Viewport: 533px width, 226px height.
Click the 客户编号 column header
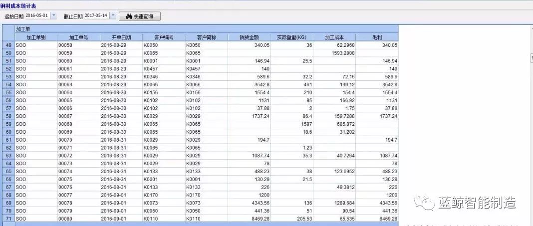click(x=163, y=37)
